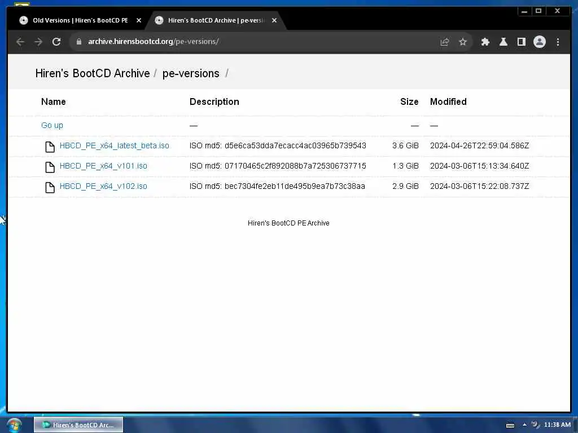
Task: Open the Windows Start button
Action: pyautogui.click(x=14, y=426)
